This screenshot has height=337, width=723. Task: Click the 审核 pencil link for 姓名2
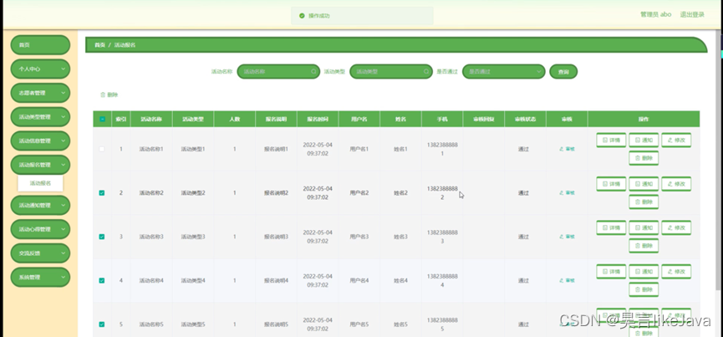(x=567, y=192)
